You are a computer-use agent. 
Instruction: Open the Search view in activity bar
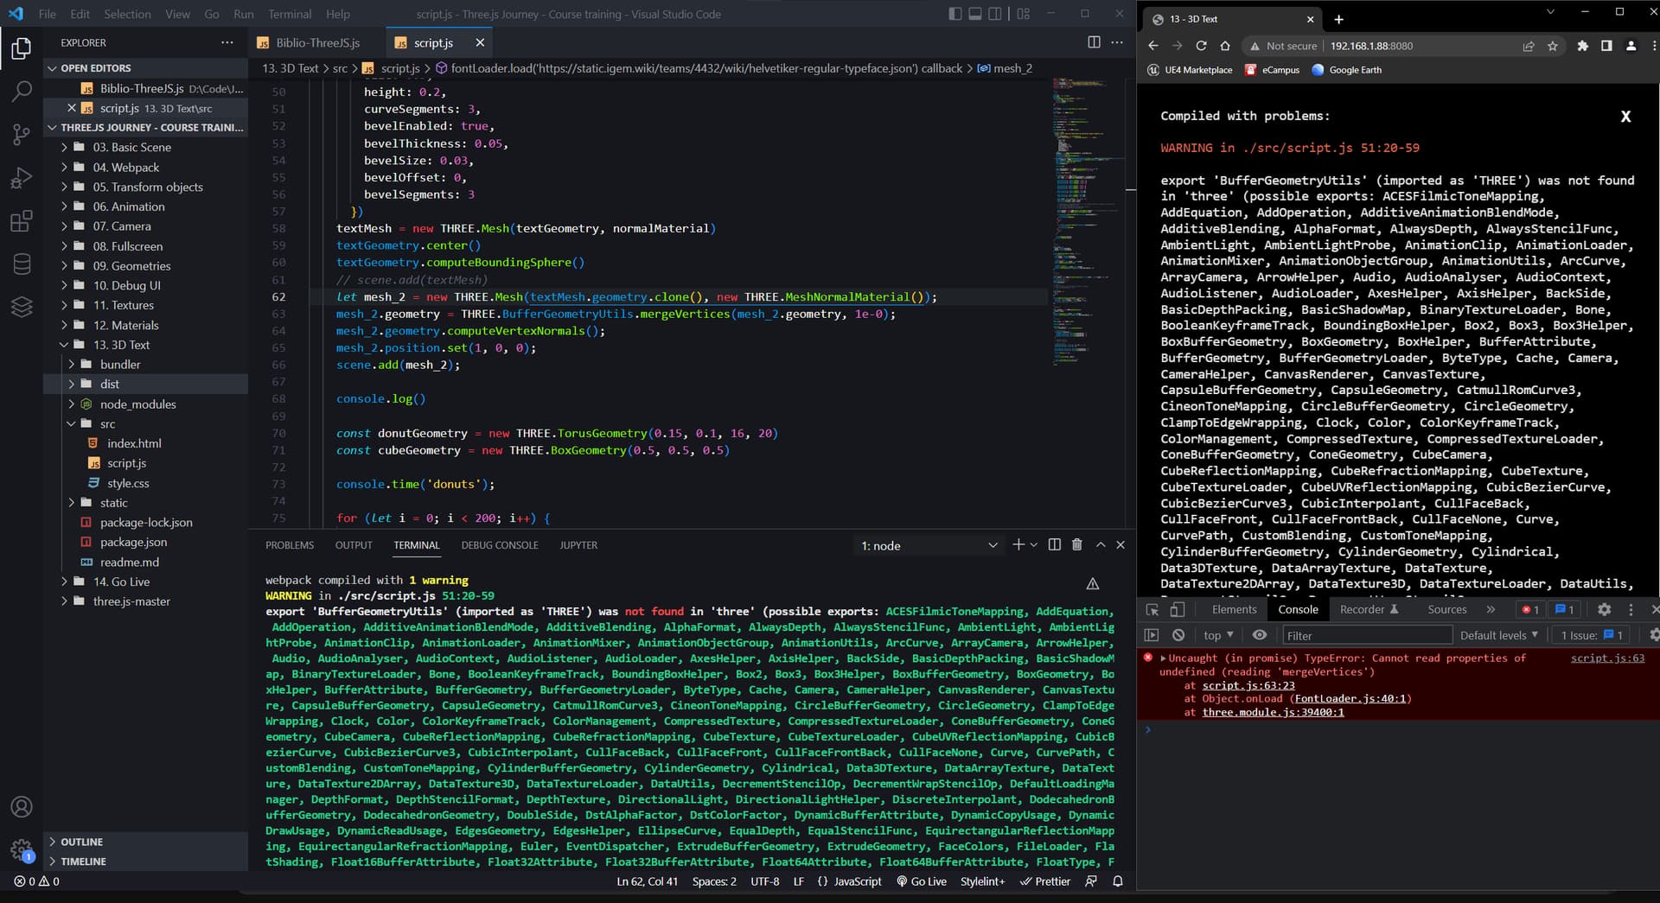(x=22, y=91)
